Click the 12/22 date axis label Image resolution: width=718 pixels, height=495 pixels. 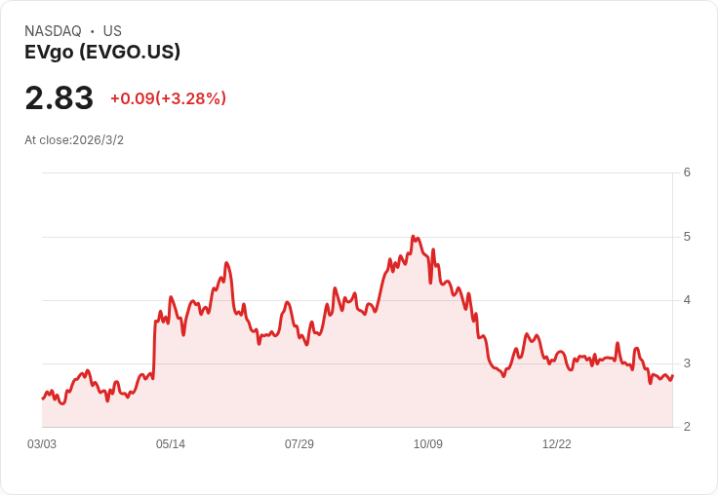556,444
